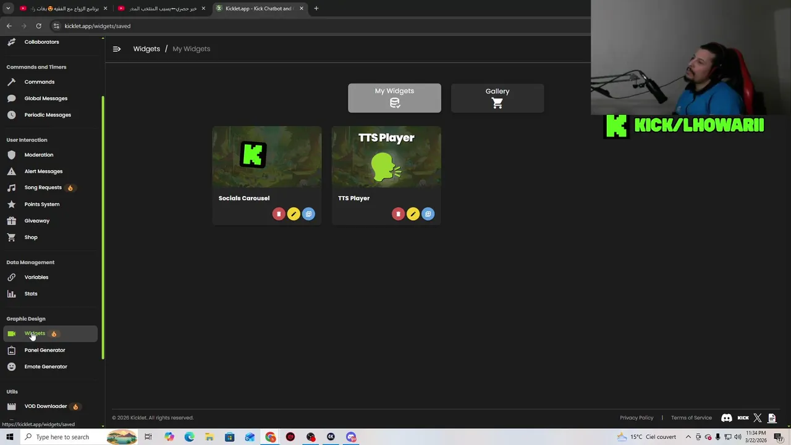The width and height of the screenshot is (791, 445).
Task: Click the Periodic Messages clock icon
Action: coord(11,115)
